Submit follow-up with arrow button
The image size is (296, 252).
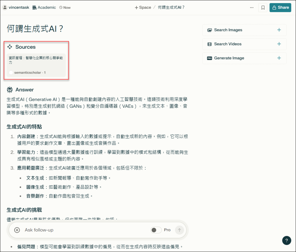(x=179, y=230)
